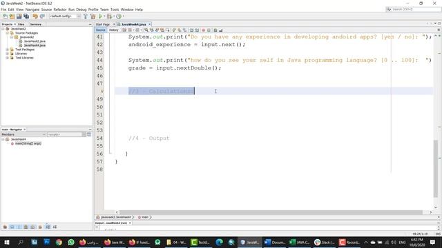This screenshot has width=442, height=248.
Task: Switch to History view button
Action: tap(114, 30)
